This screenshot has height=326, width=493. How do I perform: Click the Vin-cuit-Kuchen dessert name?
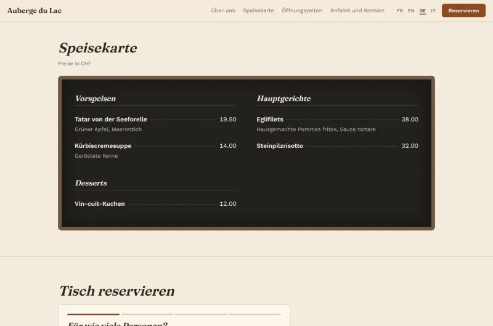(100, 204)
